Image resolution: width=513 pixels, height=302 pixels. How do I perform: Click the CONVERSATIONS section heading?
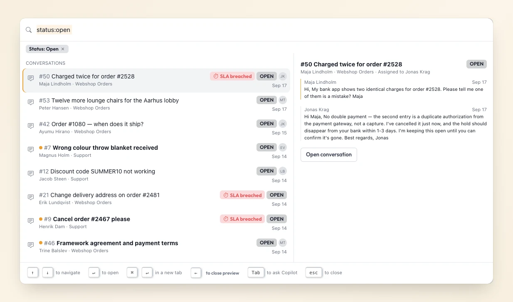coord(45,63)
